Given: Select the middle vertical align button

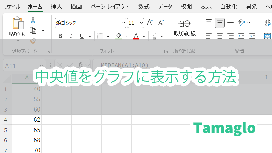Looking at the screenshot, I should point(220,23).
